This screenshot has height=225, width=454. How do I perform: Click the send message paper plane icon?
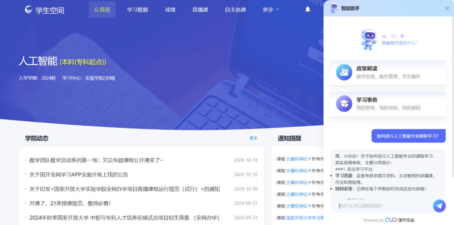[x=439, y=206]
